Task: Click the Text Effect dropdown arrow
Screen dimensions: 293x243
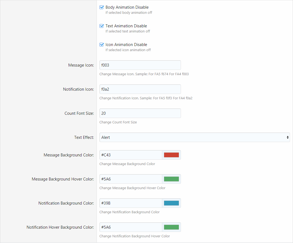Action: 287,137
